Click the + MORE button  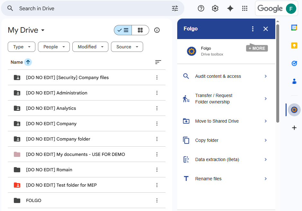click(257, 48)
